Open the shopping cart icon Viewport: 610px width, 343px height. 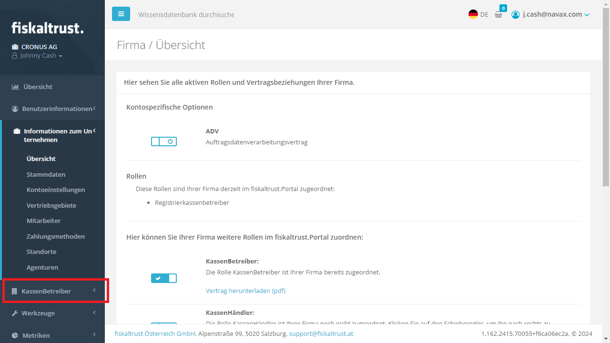498,14
